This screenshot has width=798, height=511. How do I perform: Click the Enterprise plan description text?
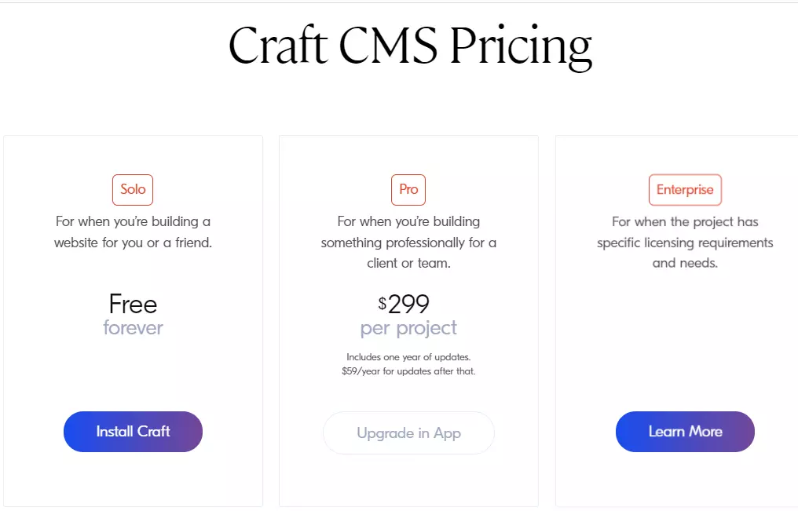click(x=685, y=243)
